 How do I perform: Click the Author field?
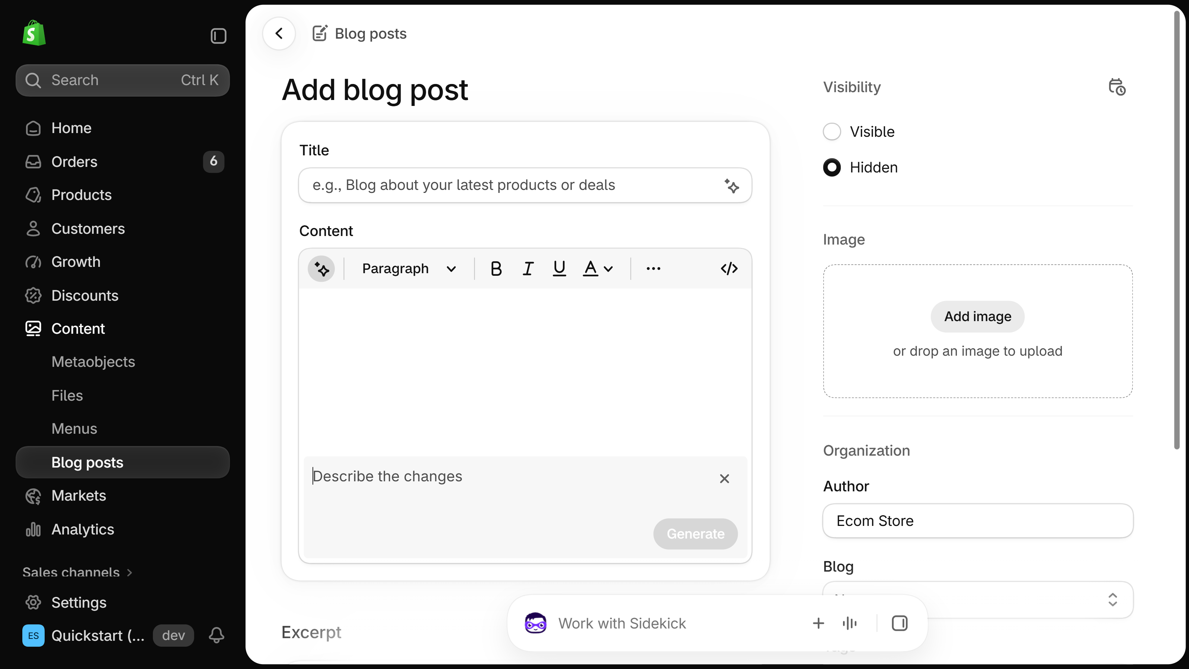pos(978,521)
